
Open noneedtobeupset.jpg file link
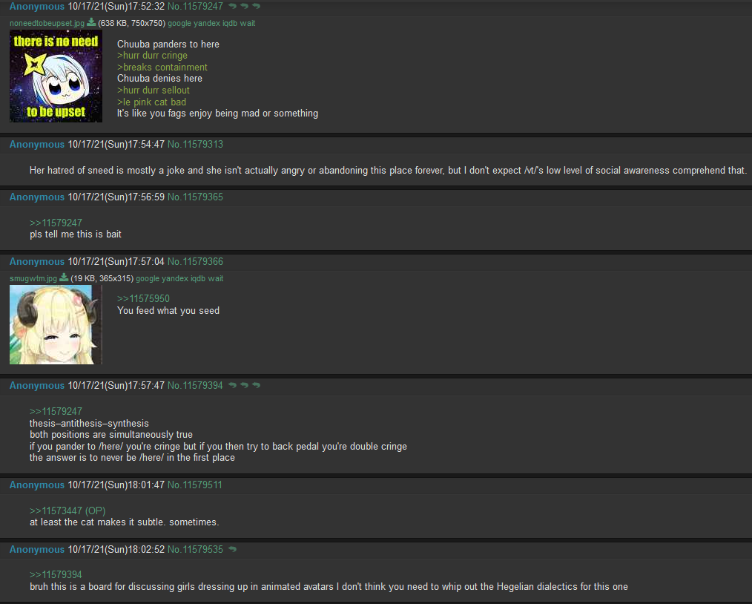click(47, 23)
